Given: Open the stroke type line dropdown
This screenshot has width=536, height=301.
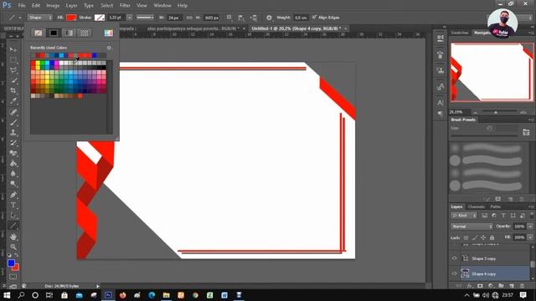Looking at the screenshot, I should 145,18.
